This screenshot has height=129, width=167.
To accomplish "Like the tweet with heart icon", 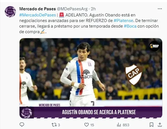I will (86, 125).
